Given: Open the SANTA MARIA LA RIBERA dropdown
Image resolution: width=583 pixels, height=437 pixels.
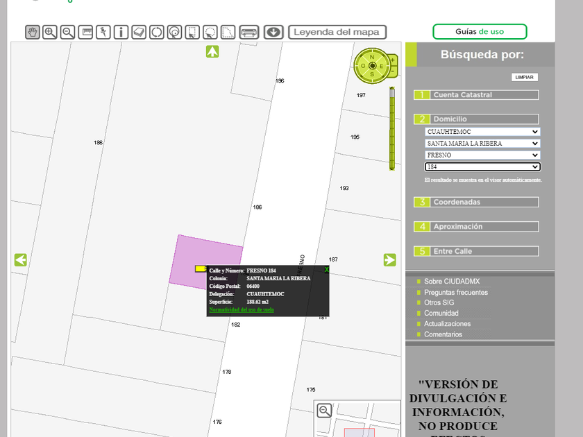Looking at the screenshot, I should tap(482, 144).
